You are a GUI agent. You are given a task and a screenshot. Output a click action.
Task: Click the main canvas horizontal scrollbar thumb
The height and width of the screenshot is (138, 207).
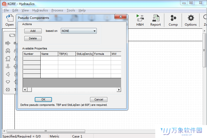click(x=46, y=131)
